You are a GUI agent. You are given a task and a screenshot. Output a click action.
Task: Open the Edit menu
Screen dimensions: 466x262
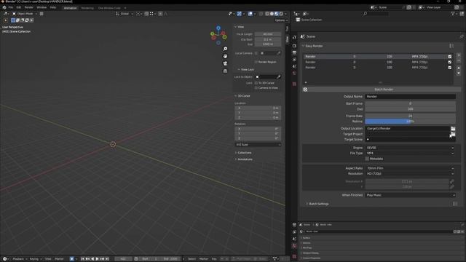19,7
